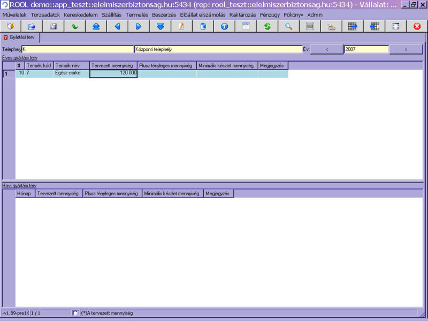Click the save floppy disk toolbar icon
428x321 pixels.
(53, 26)
